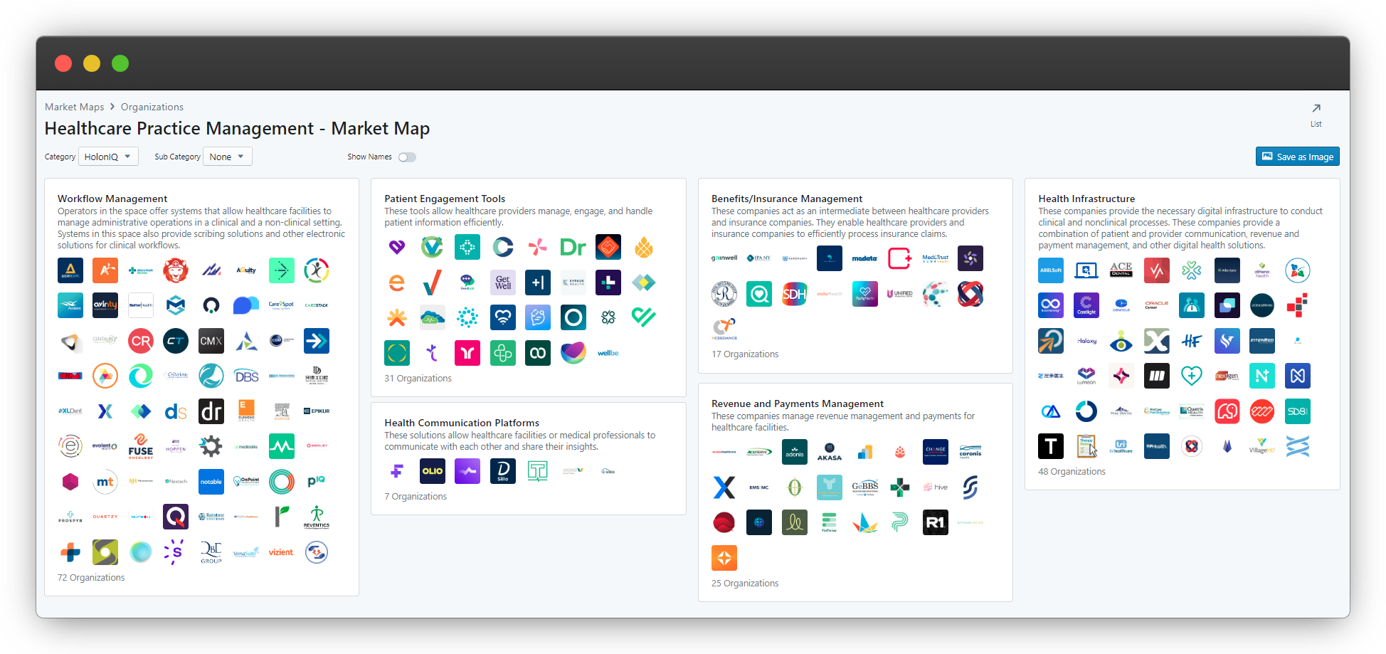Click the Reventics organization logo
Screen dimensions: 1386x654
coord(317,517)
